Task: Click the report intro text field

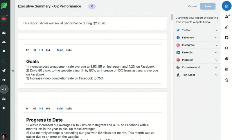Action: [x=92, y=23]
